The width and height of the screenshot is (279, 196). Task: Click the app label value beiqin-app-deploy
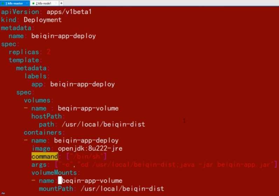[82, 84]
